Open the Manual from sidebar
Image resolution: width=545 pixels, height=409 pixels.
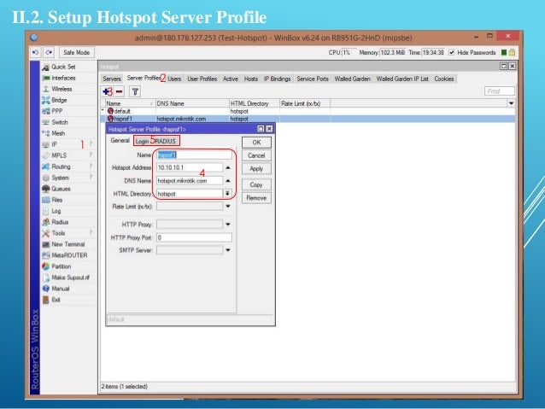click(60, 289)
